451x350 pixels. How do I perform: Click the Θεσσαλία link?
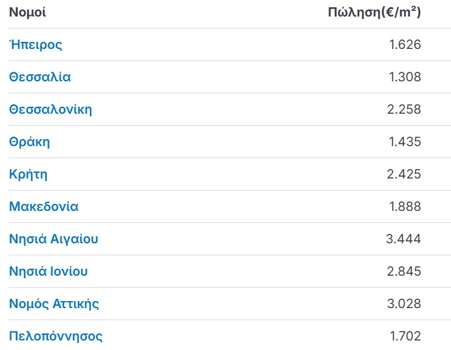pos(40,77)
